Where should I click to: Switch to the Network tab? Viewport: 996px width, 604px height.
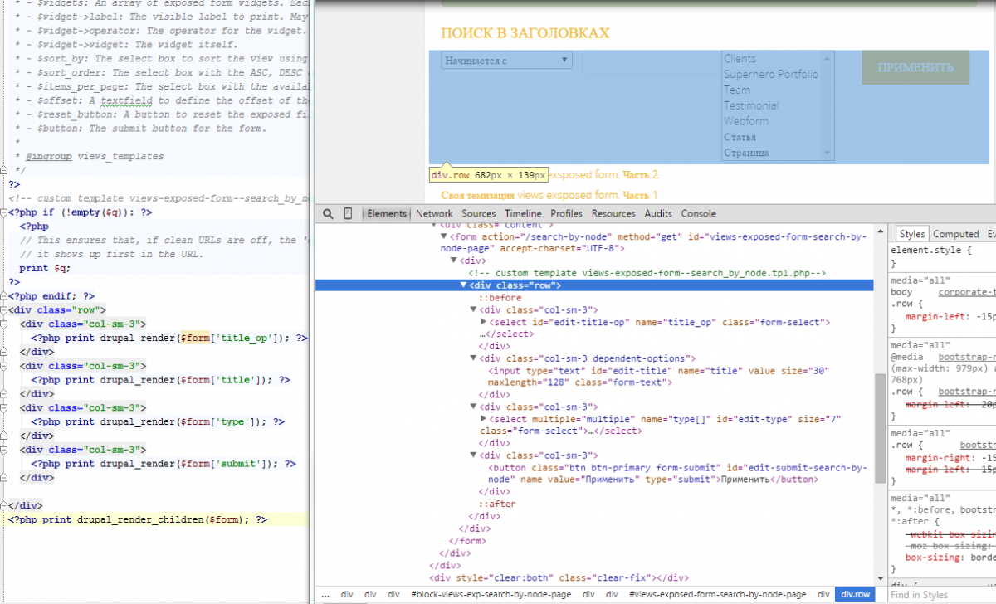pos(434,214)
